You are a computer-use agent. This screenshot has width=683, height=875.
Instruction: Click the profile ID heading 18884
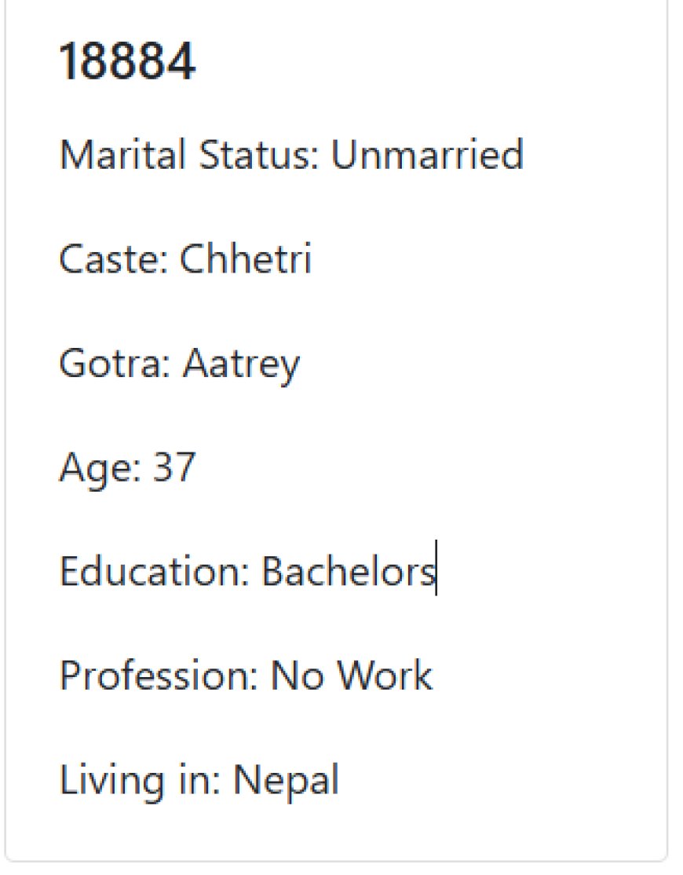point(127,61)
